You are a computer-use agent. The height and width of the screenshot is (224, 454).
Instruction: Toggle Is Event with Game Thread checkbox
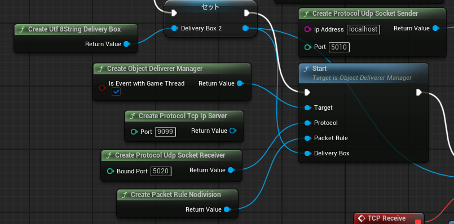click(116, 92)
